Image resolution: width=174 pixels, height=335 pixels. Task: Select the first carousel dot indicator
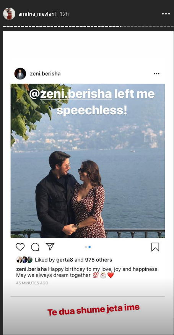pos(86,247)
